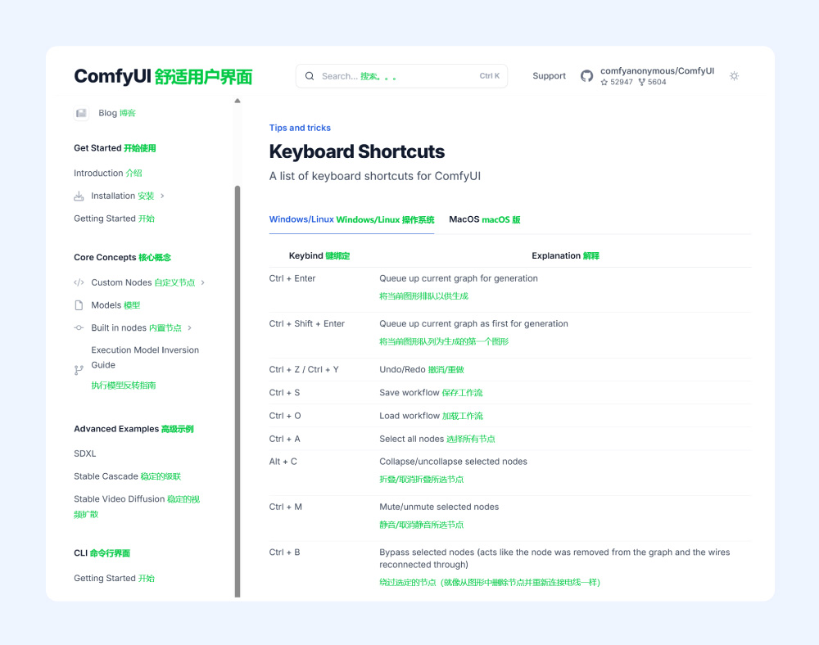819x645 pixels.
Task: Click the Advanced Examples section heading
Action: (x=133, y=429)
